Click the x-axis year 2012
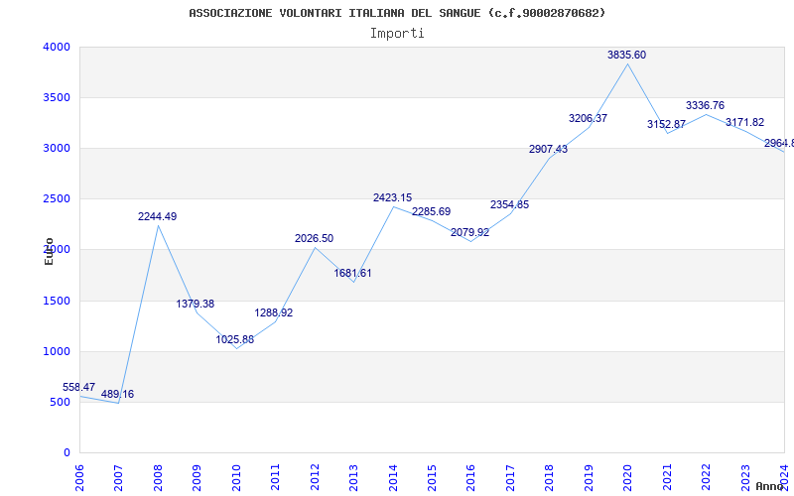Viewport: 794px width, 496px height. click(x=315, y=478)
